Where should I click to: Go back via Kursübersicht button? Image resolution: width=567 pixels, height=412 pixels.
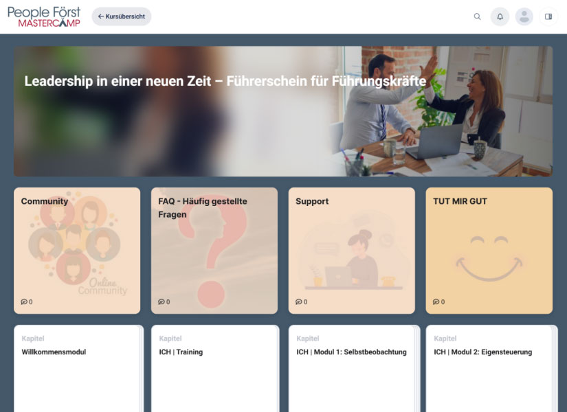click(x=122, y=16)
